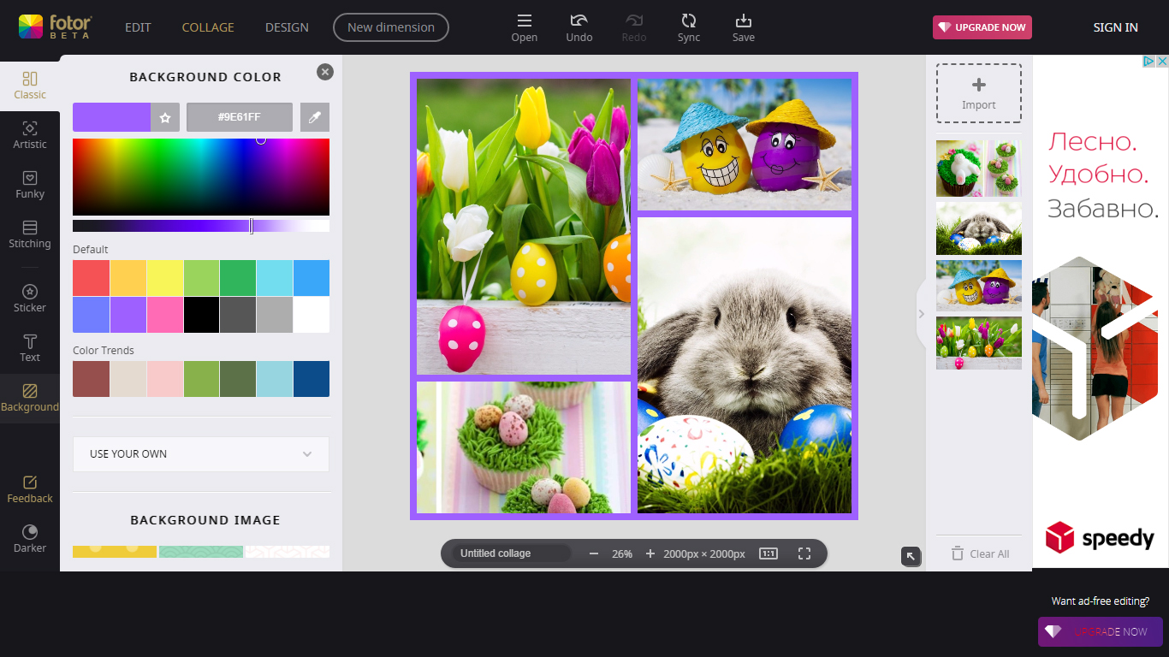The width and height of the screenshot is (1169, 657).
Task: Click the Sync icon in toolbar
Action: pyautogui.click(x=688, y=27)
